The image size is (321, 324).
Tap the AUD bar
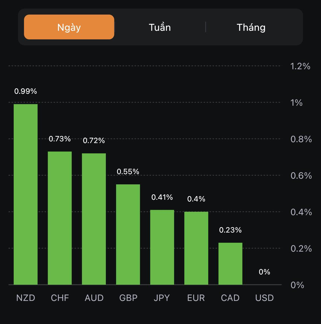[94, 219]
